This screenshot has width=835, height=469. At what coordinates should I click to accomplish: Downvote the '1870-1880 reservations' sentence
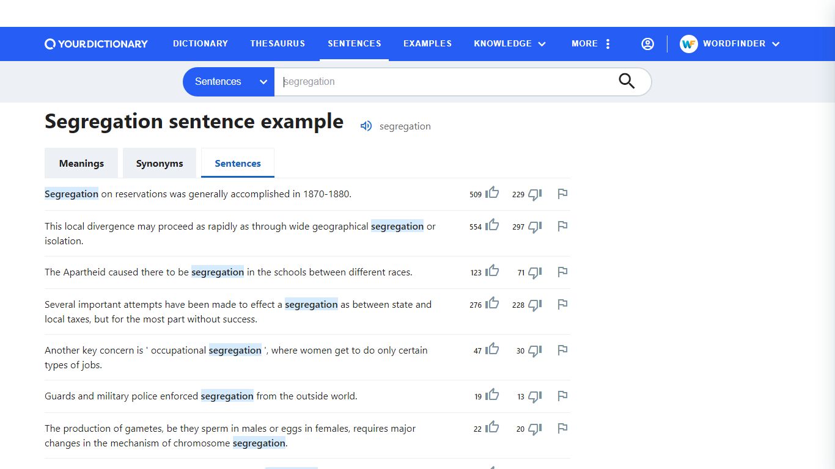(x=535, y=194)
